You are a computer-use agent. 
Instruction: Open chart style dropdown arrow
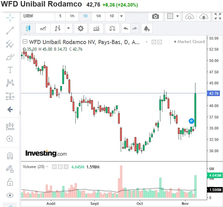pos(68,28)
